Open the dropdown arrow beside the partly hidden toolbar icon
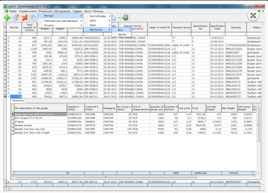This screenshot has height=193, width=268. tap(119, 18)
